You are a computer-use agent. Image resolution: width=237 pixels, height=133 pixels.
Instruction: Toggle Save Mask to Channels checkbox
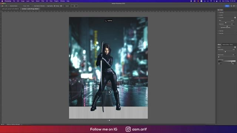33,6
